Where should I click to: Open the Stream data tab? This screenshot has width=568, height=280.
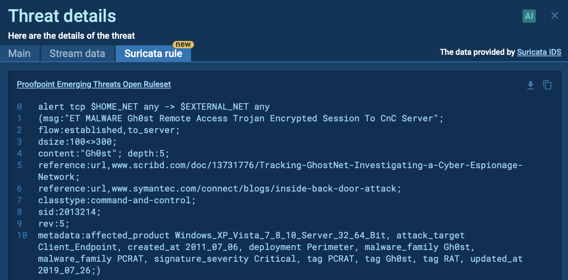77,54
